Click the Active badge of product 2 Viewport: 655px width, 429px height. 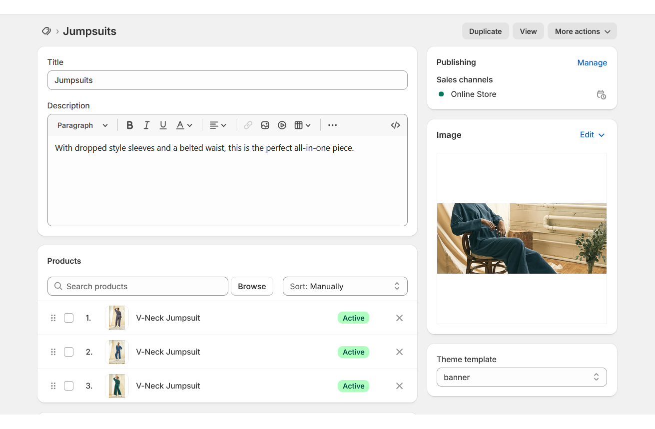click(x=353, y=352)
